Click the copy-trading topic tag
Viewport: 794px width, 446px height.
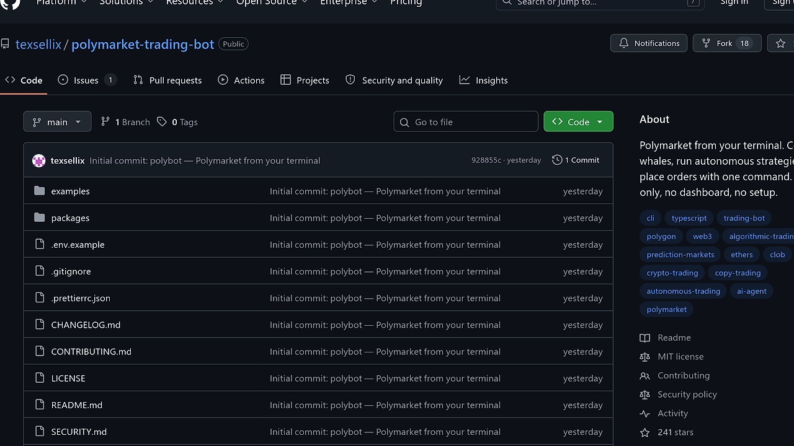(738, 273)
